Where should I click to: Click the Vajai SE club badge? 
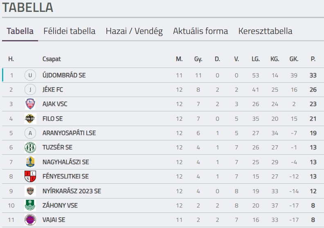[x=30, y=220]
